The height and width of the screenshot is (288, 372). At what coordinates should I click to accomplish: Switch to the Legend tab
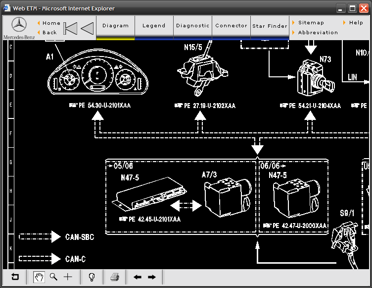(x=154, y=26)
